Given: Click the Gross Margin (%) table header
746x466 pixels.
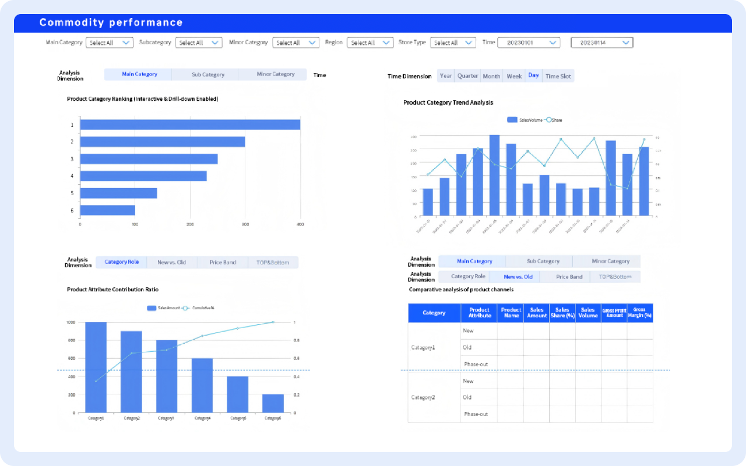Looking at the screenshot, I should (639, 313).
